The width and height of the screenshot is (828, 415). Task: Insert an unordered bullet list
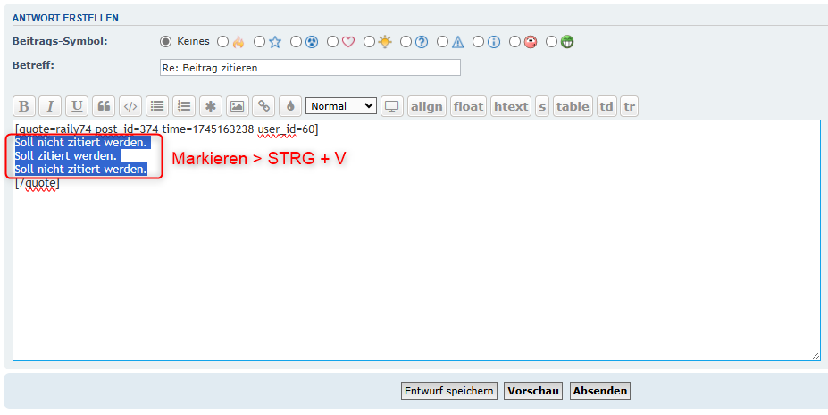[x=157, y=106]
